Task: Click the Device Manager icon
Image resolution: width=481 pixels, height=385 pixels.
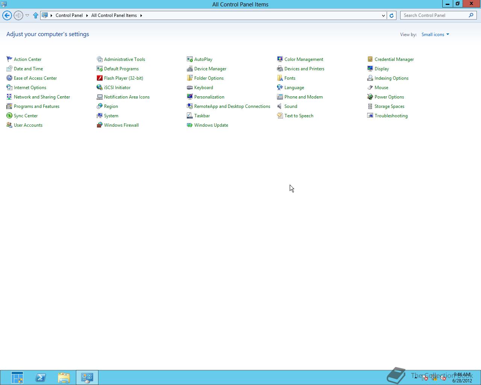Action: click(x=190, y=68)
